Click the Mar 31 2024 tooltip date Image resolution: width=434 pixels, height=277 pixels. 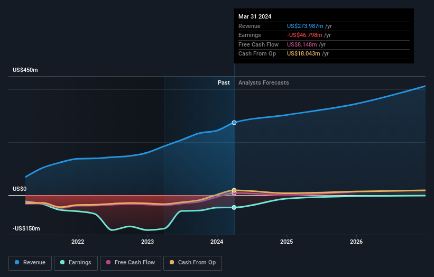(255, 16)
